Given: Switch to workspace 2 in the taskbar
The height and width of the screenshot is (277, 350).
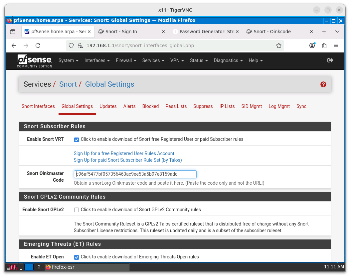Looking at the screenshot, I should (x=39, y=267).
